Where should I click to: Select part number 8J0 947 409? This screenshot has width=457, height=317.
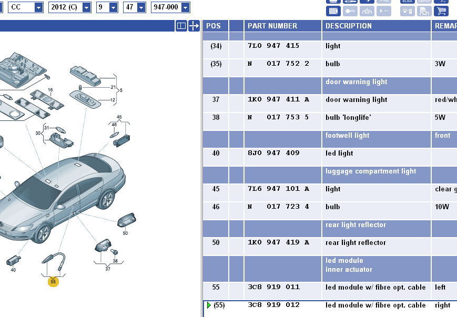(x=273, y=153)
